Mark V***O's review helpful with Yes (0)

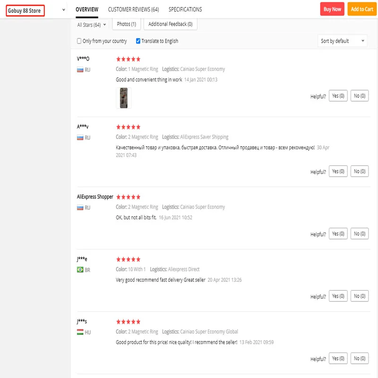click(x=338, y=96)
